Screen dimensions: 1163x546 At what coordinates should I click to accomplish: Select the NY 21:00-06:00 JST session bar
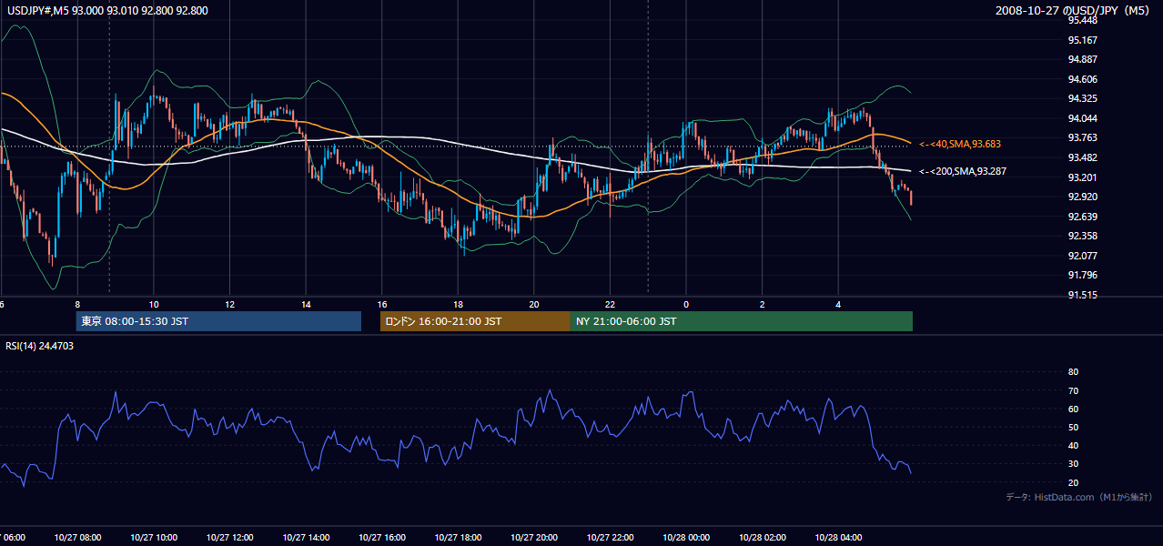[742, 321]
